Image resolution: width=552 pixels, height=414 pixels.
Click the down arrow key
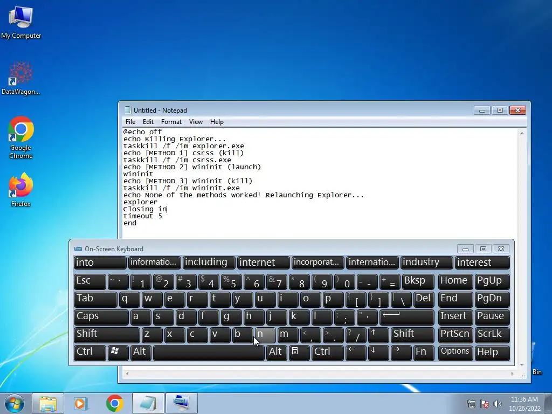click(378, 353)
